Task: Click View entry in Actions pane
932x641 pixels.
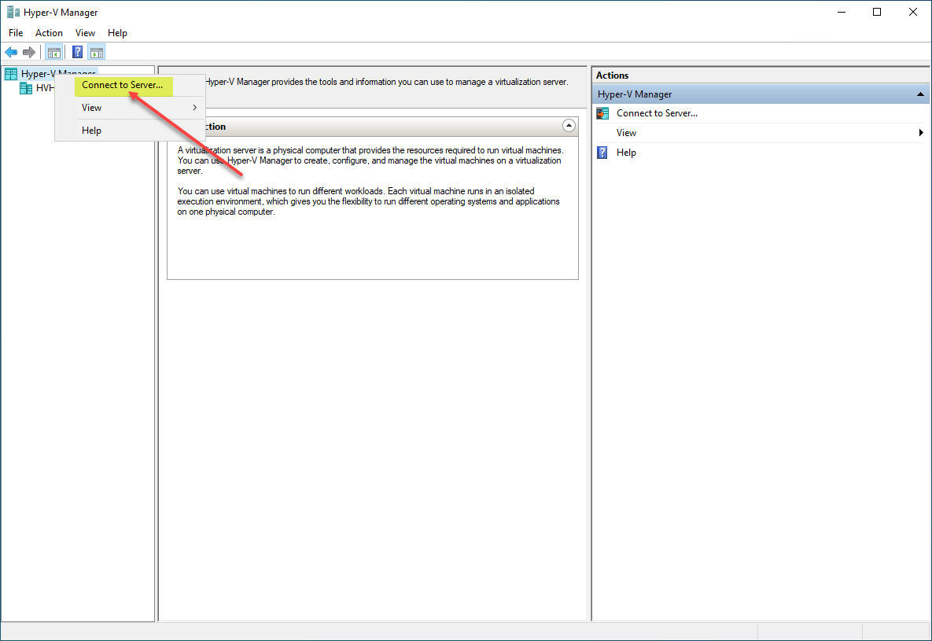Action: pos(627,133)
